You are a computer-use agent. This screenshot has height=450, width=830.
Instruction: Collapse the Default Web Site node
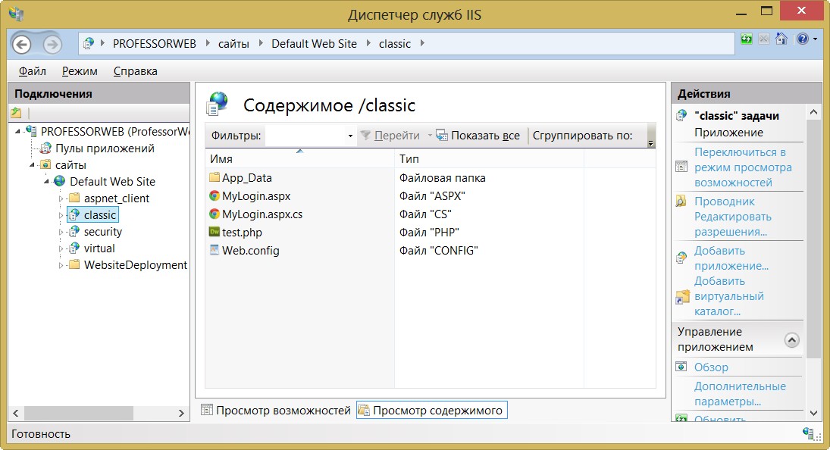46,182
